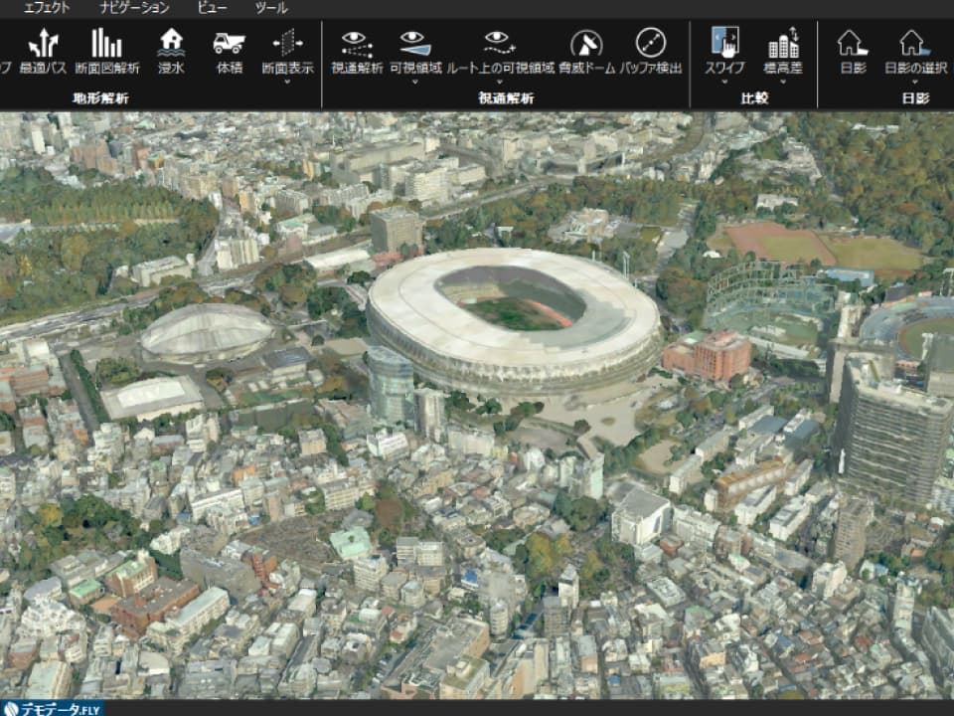The width and height of the screenshot is (954, 716).
Task: Switch to the ツール ribbon tab
Action: (271, 8)
